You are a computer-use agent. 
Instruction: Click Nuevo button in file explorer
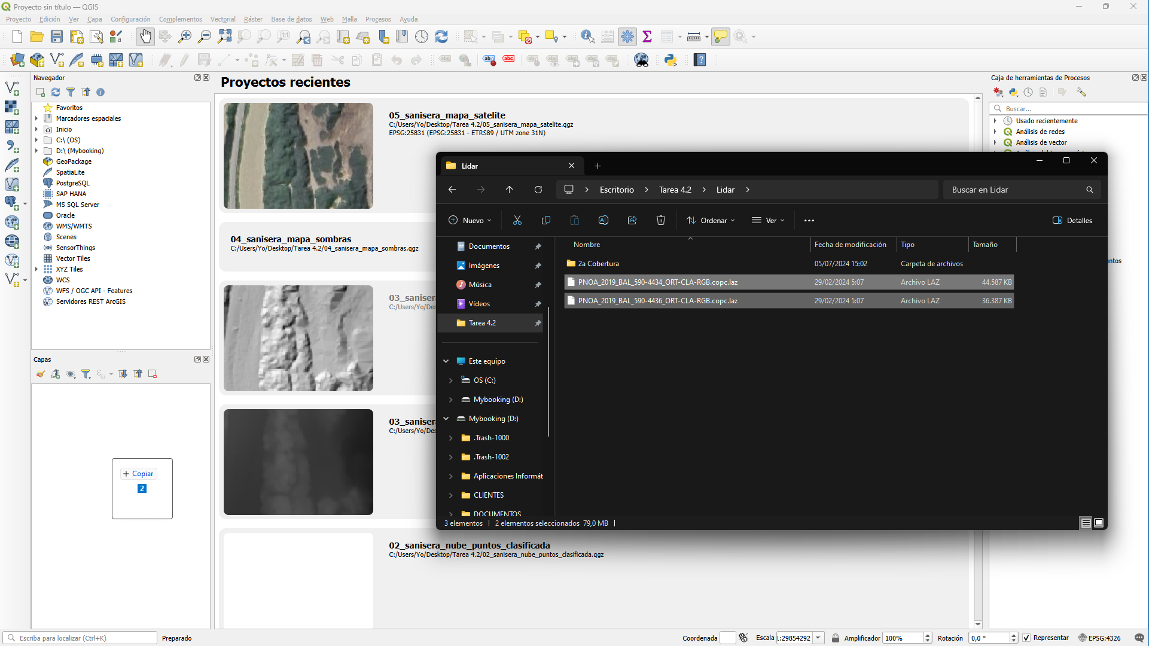click(x=470, y=221)
